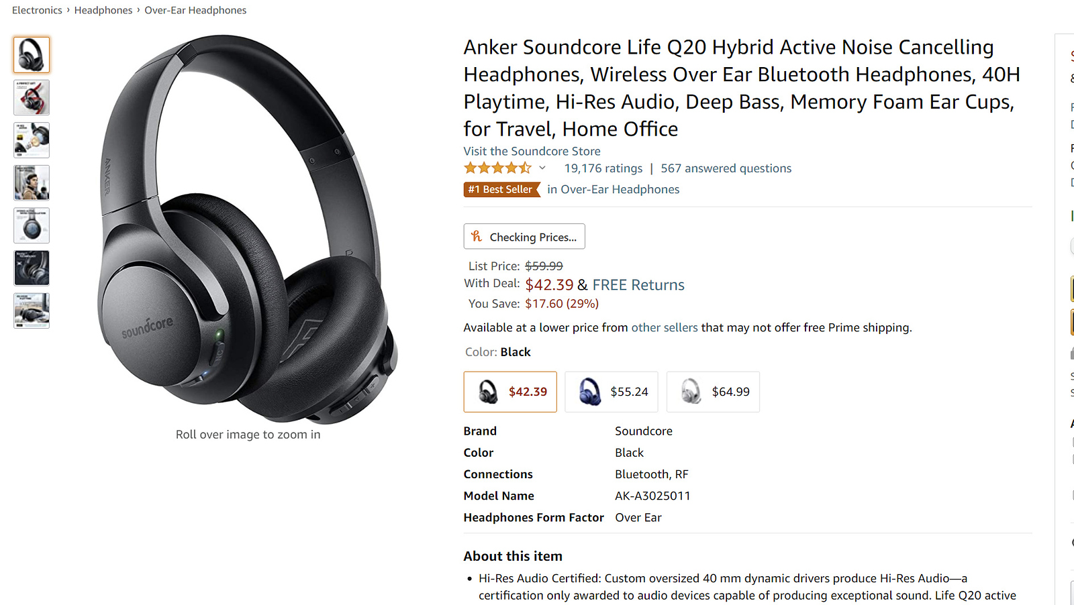Viewport: 1074px width, 605px height.
Task: Click the star rating icons
Action: [497, 168]
